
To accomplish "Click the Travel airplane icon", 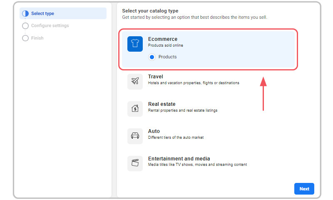I will point(135,81).
